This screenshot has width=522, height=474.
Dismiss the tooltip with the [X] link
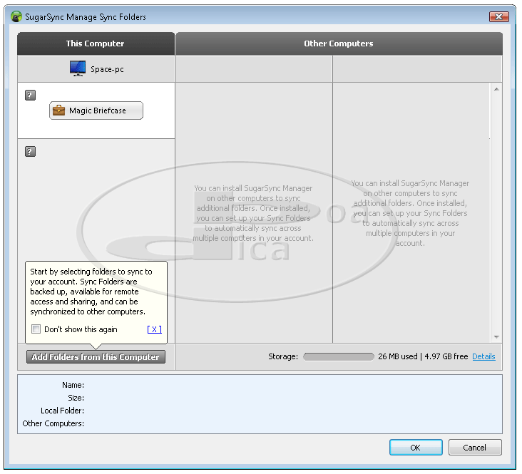pos(155,329)
